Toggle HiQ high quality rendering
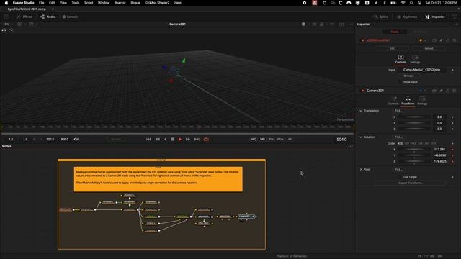 (254, 139)
